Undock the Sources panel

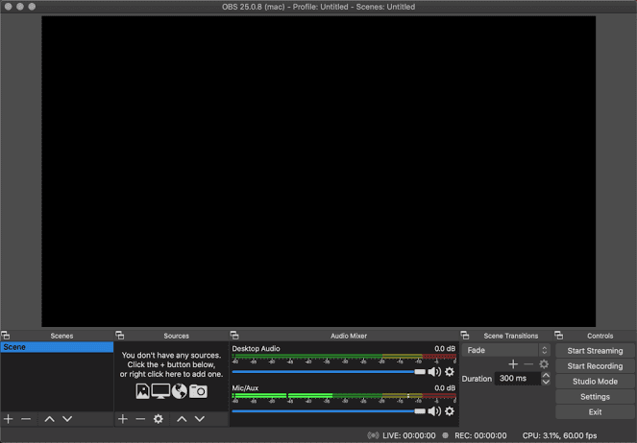[120, 336]
